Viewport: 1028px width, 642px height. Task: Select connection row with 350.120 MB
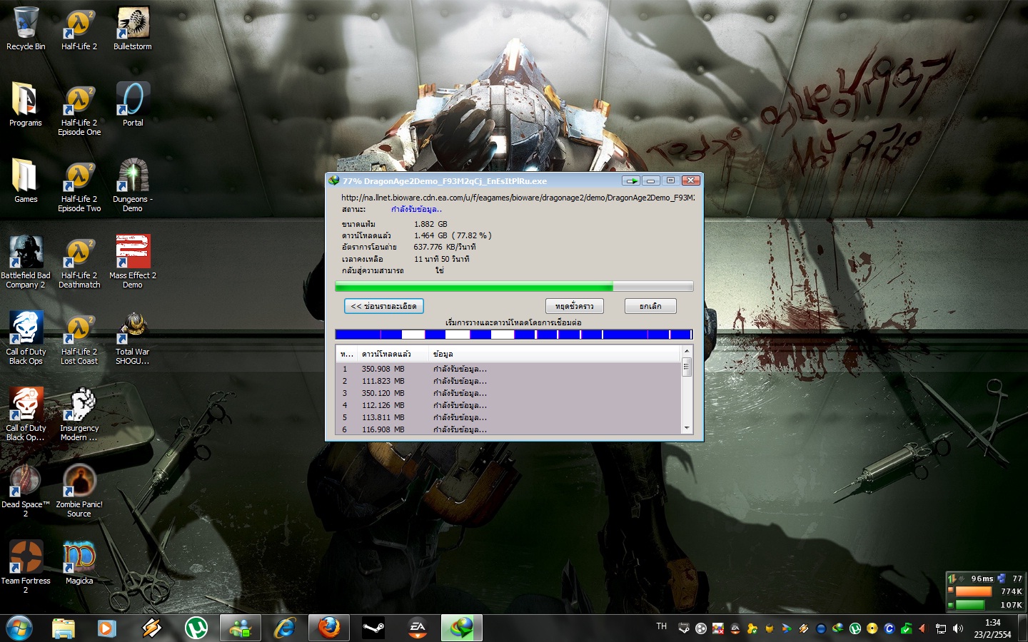[508, 393]
